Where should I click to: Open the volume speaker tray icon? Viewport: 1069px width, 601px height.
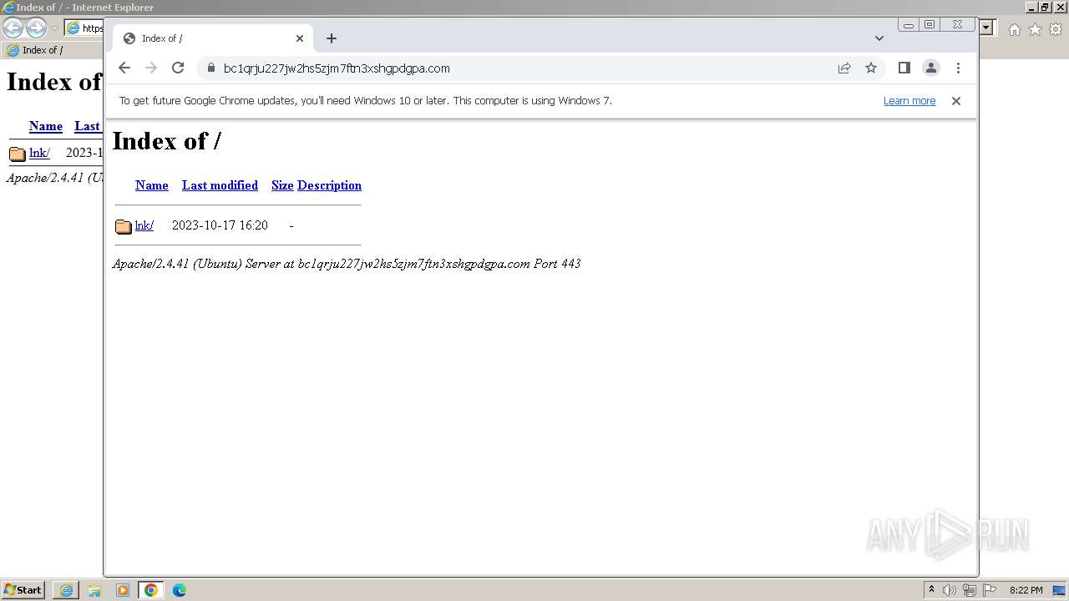(x=950, y=590)
